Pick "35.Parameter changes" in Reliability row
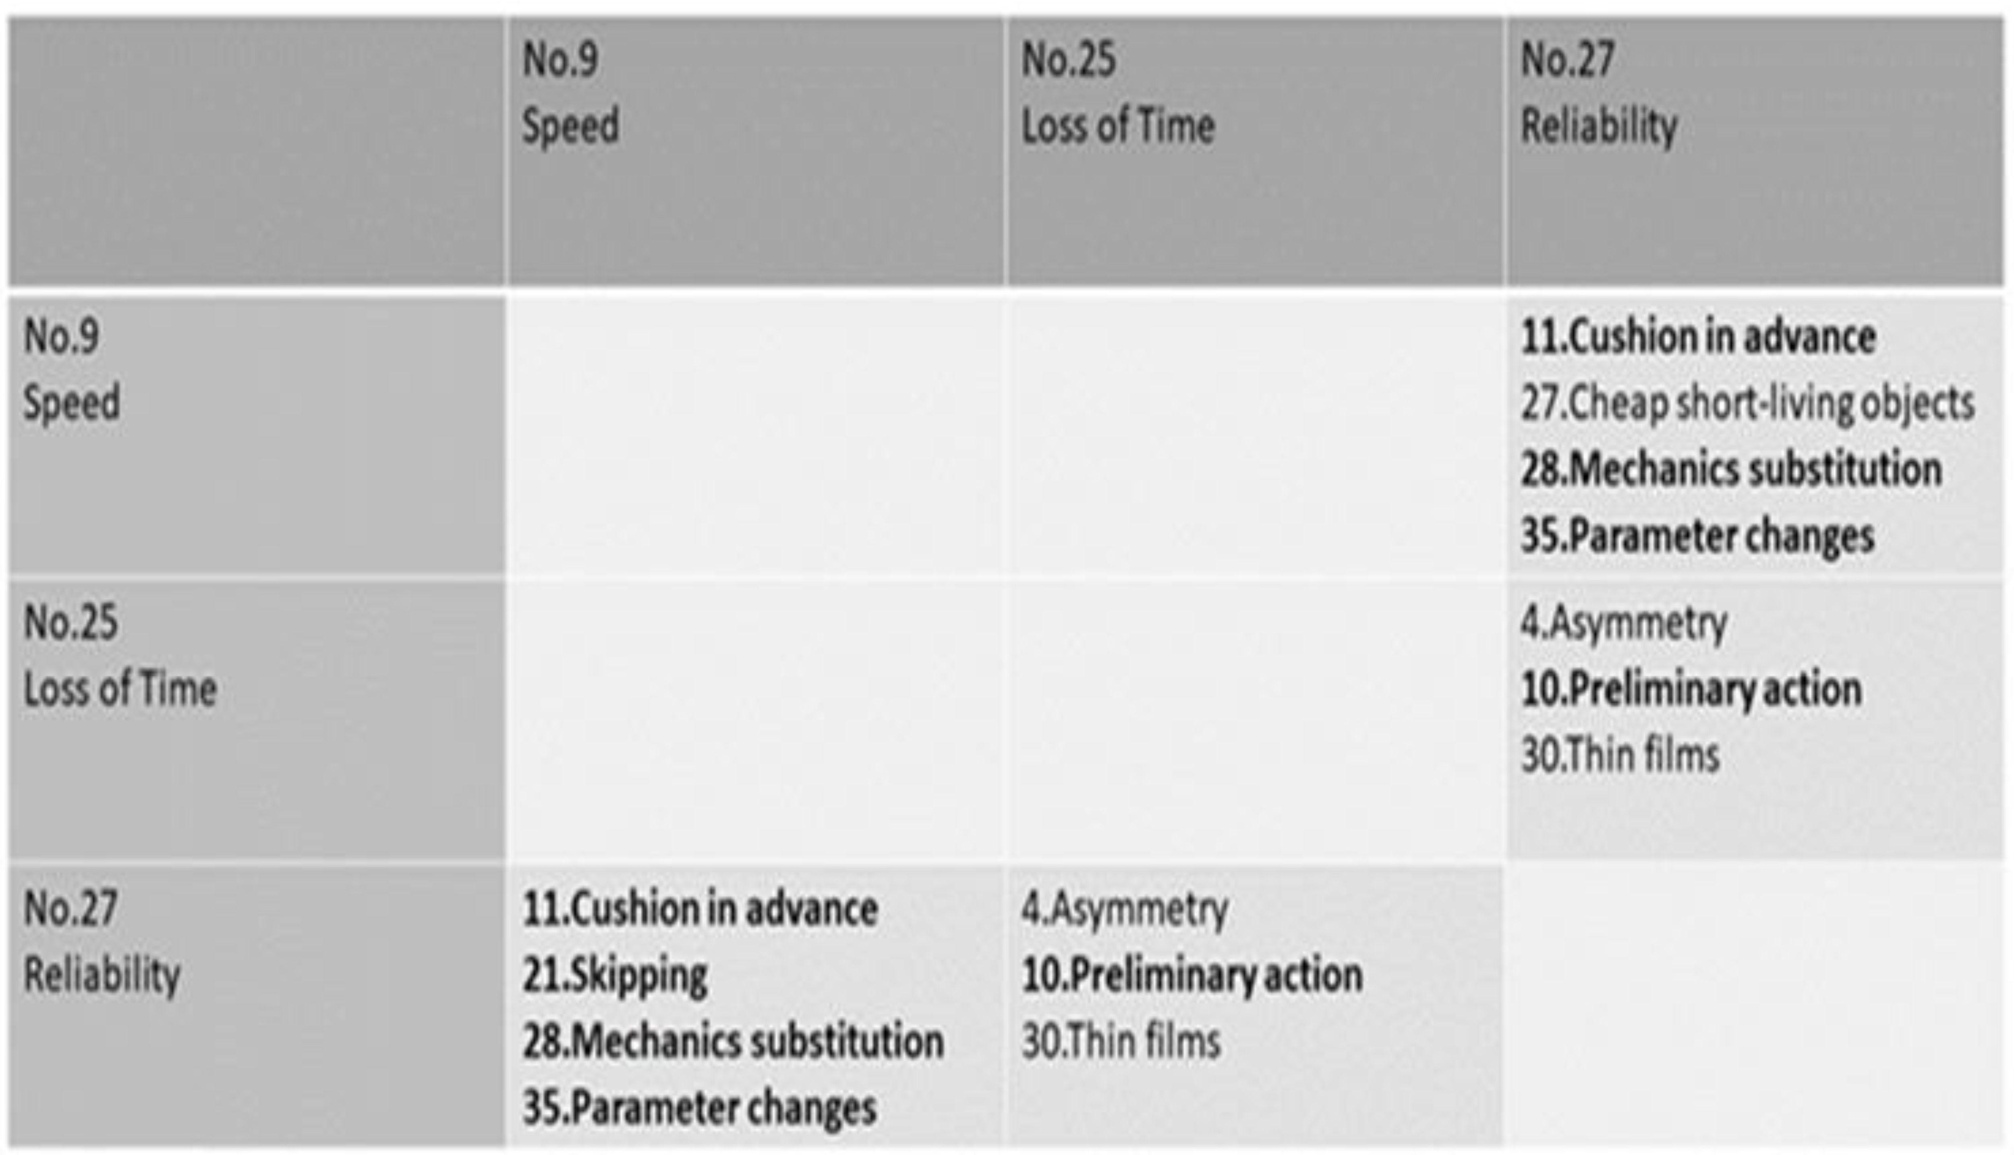 [x=699, y=1107]
